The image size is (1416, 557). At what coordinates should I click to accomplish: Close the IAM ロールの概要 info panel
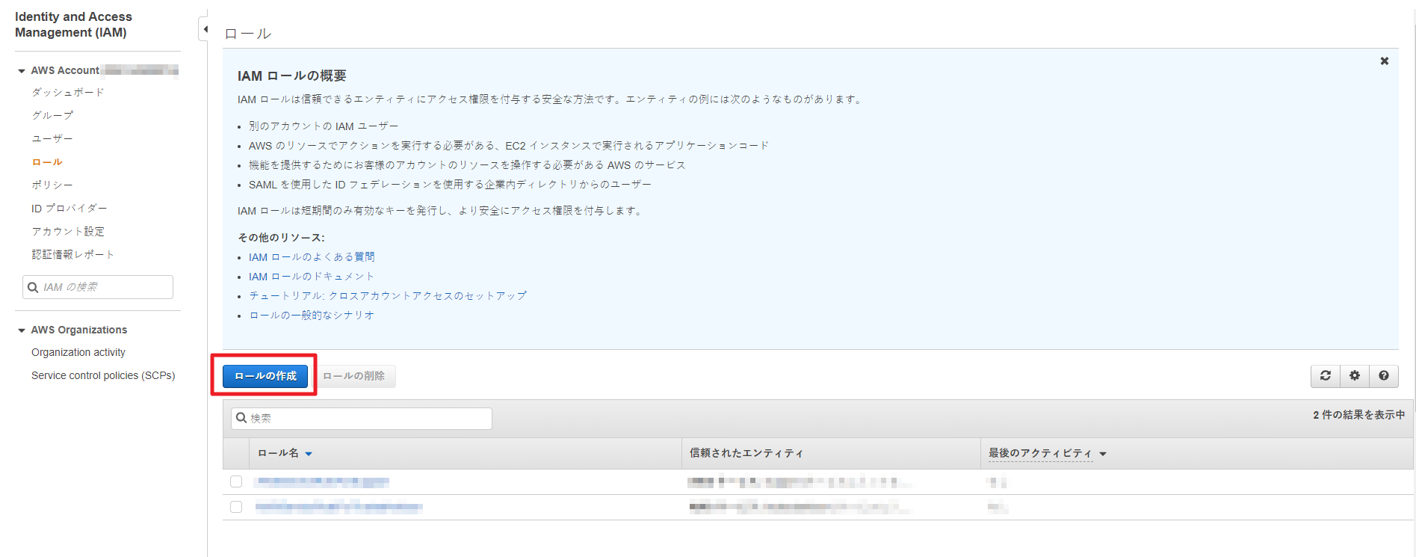pos(1384,61)
